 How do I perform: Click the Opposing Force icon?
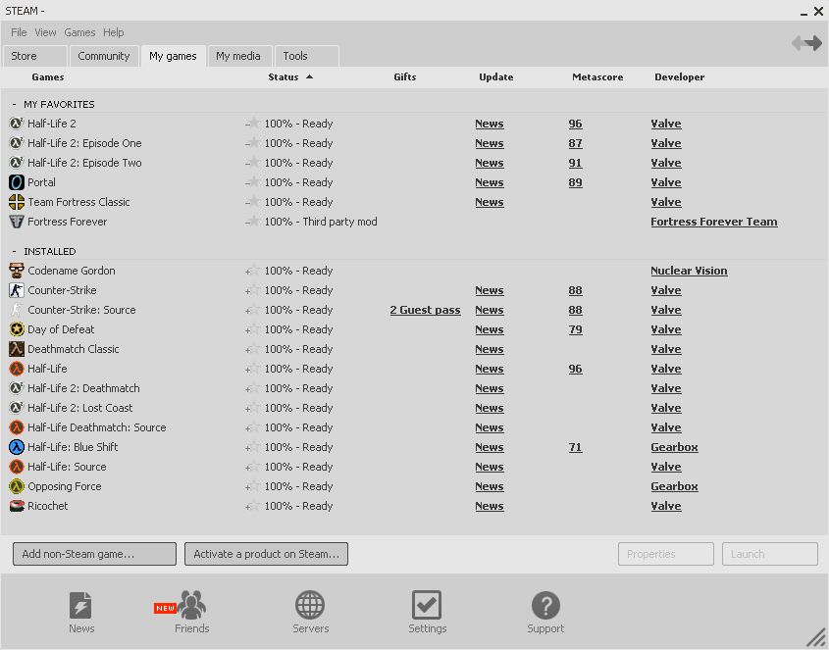click(17, 486)
